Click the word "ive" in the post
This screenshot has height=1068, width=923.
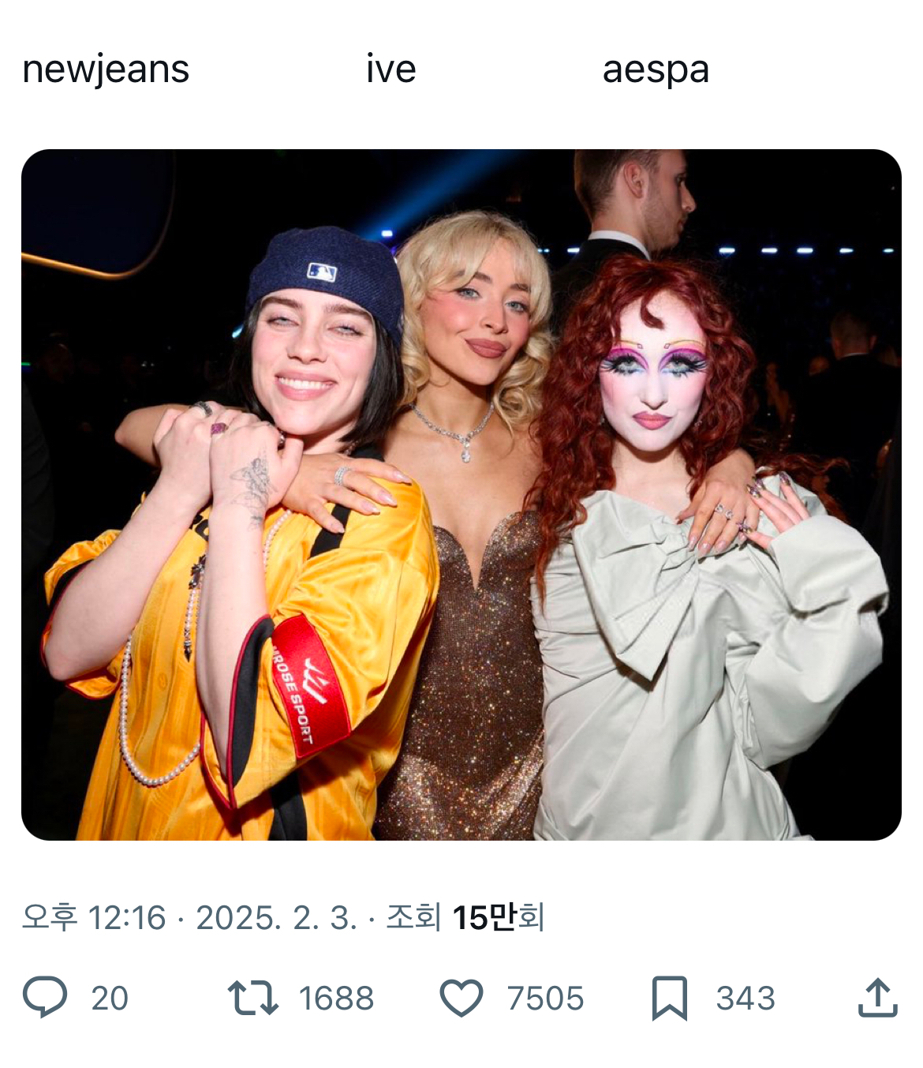(x=390, y=69)
